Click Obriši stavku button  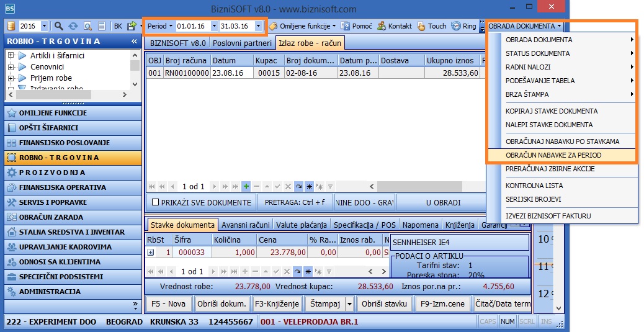coord(385,304)
